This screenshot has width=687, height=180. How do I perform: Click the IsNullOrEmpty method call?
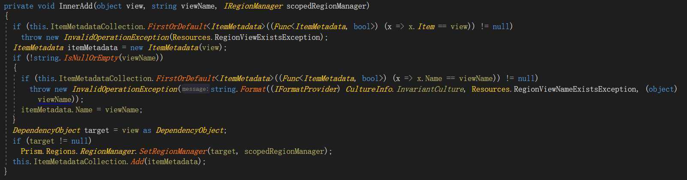[x=90, y=58]
